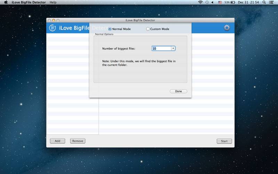Click the battery status icon
This screenshot has height=174, width=278.
click(233, 2)
